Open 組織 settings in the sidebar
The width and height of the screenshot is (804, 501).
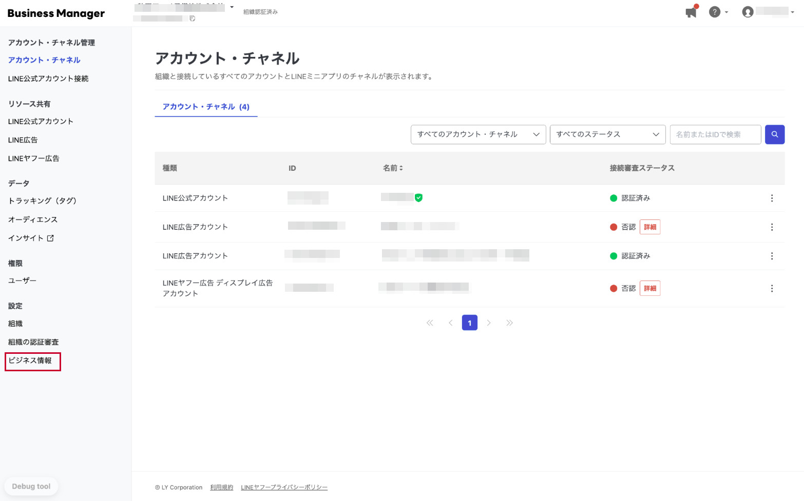coord(15,324)
